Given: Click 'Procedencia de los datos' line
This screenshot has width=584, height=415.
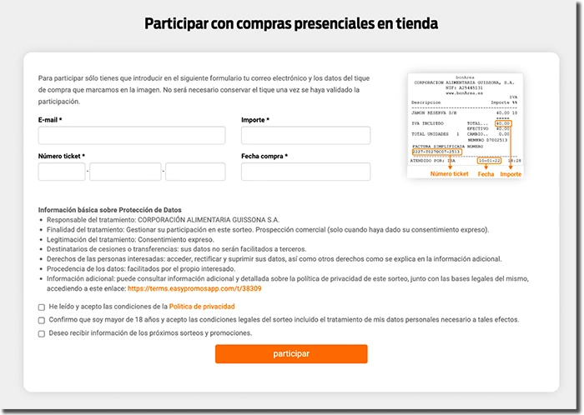Looking at the screenshot, I should (x=141, y=269).
